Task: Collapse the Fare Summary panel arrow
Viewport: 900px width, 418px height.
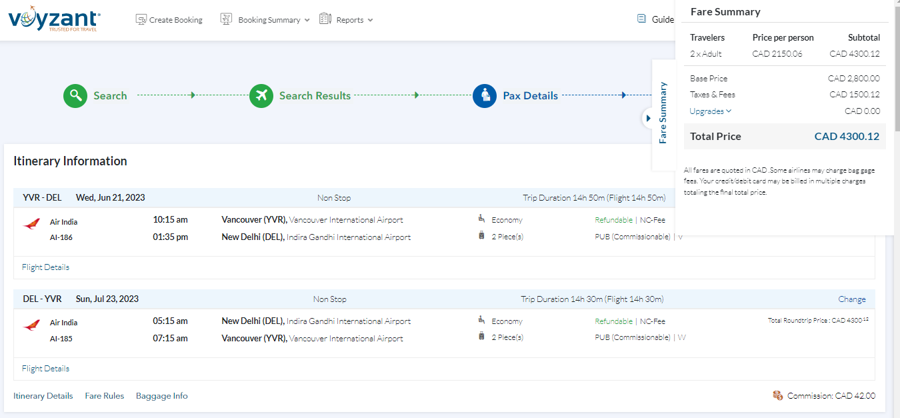Action: 647,119
